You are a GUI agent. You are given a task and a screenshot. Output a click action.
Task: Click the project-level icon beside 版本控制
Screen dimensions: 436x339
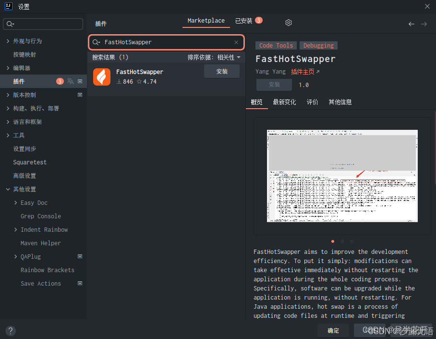pyautogui.click(x=80, y=95)
